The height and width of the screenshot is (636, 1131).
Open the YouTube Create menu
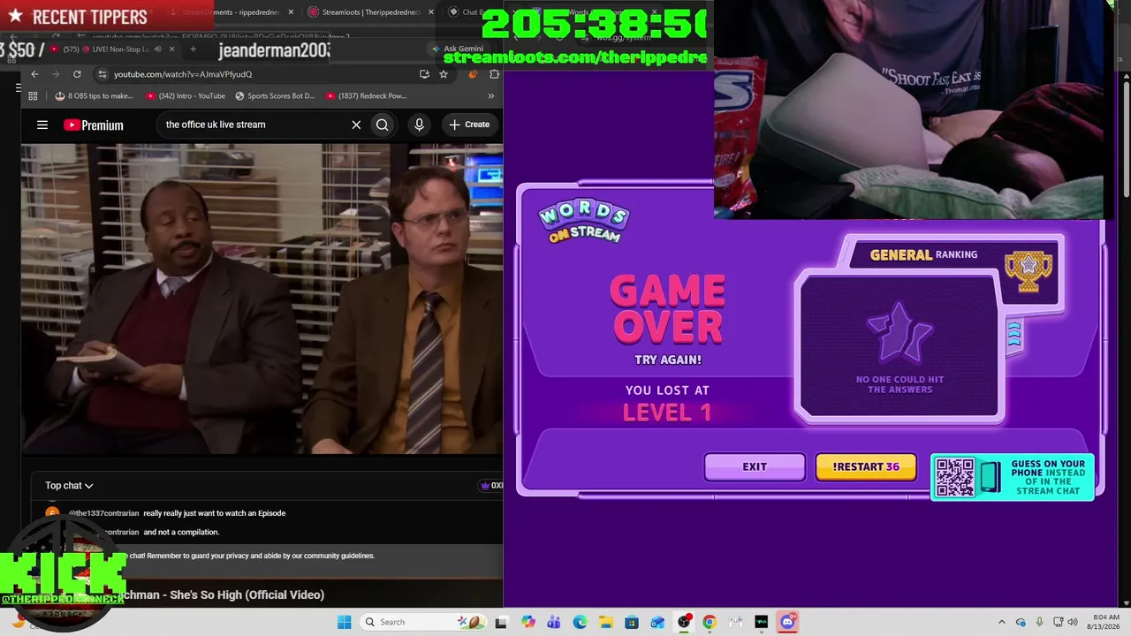[x=469, y=125]
